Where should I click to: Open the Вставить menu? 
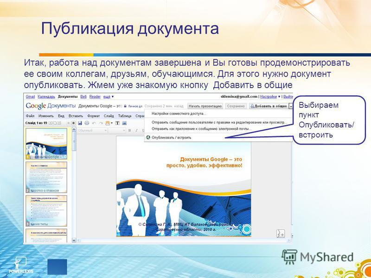click(76, 116)
